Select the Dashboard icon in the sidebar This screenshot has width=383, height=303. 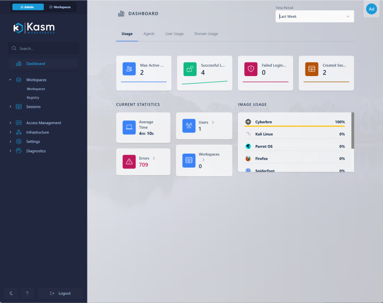19,63
